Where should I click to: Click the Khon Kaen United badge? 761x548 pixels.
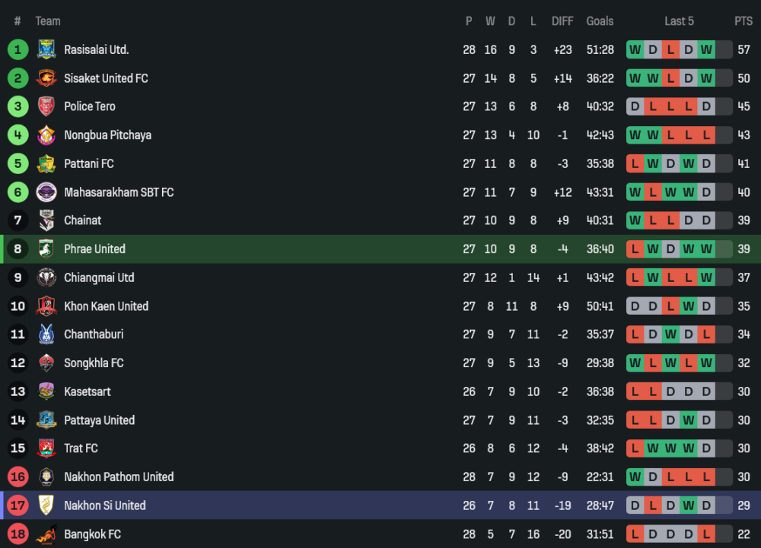46,306
